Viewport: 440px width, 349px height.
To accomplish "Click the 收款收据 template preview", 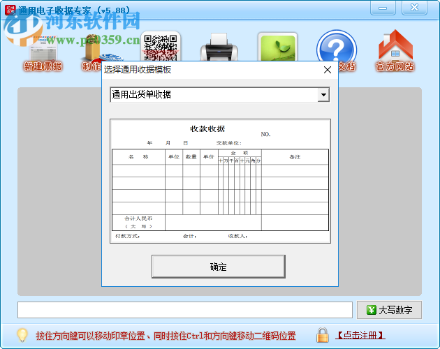I will pos(220,181).
